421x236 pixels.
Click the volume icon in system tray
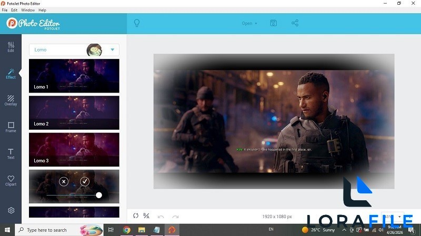click(380, 230)
